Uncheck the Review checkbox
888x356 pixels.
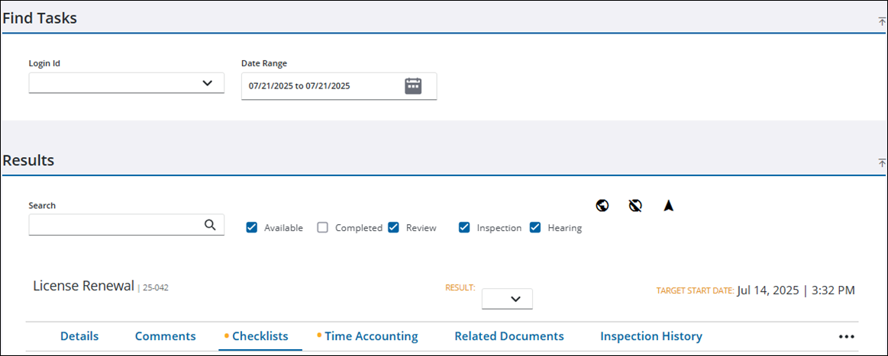pyautogui.click(x=394, y=227)
